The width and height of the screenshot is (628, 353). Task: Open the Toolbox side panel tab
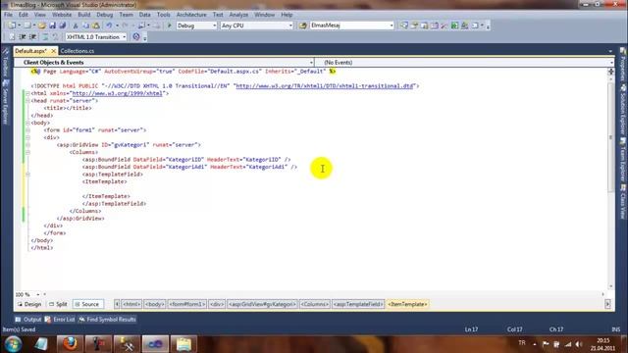(6, 63)
